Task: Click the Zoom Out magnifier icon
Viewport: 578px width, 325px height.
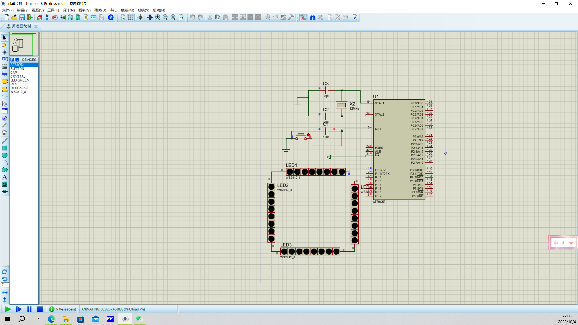Action: point(165,17)
